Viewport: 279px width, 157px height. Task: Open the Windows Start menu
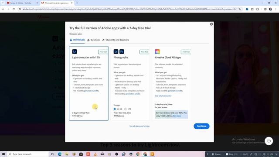pyautogui.click(x=3, y=154)
